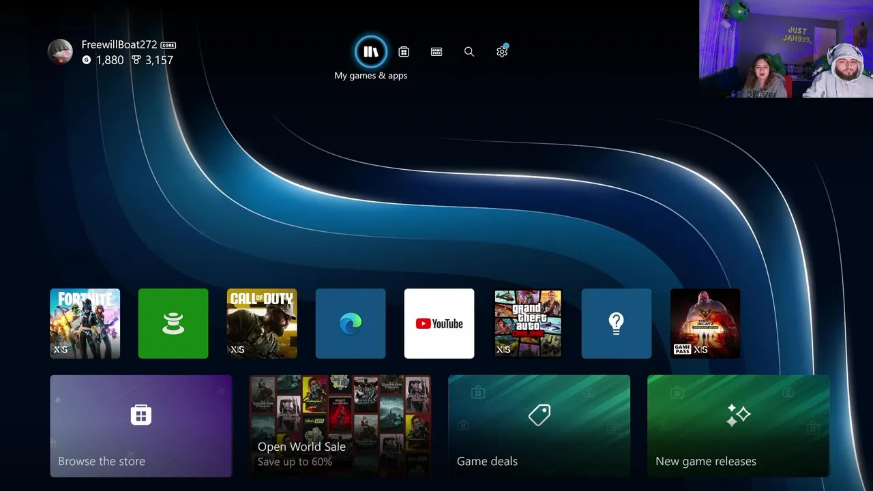The height and width of the screenshot is (491, 873).
Task: Open the Game deals card
Action: coord(539,426)
